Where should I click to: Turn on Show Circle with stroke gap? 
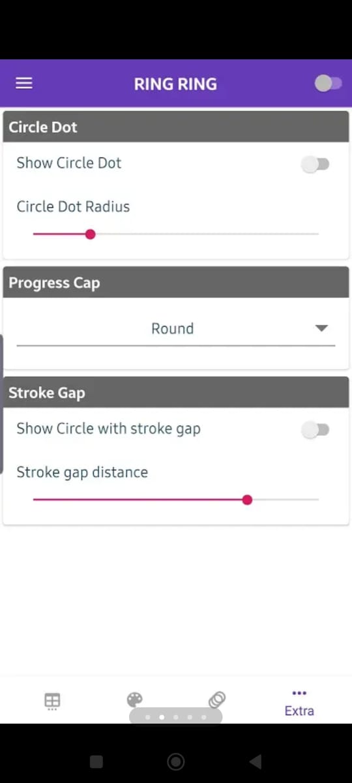(x=315, y=430)
